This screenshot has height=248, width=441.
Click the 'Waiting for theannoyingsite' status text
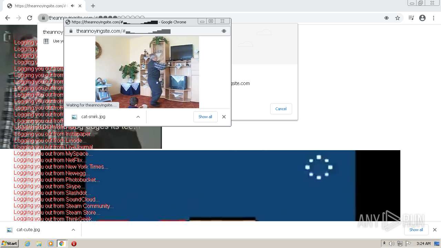(92, 105)
